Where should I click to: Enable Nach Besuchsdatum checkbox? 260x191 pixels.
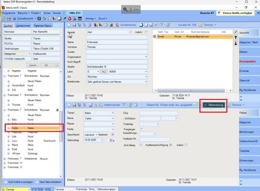pyautogui.click(x=37, y=182)
